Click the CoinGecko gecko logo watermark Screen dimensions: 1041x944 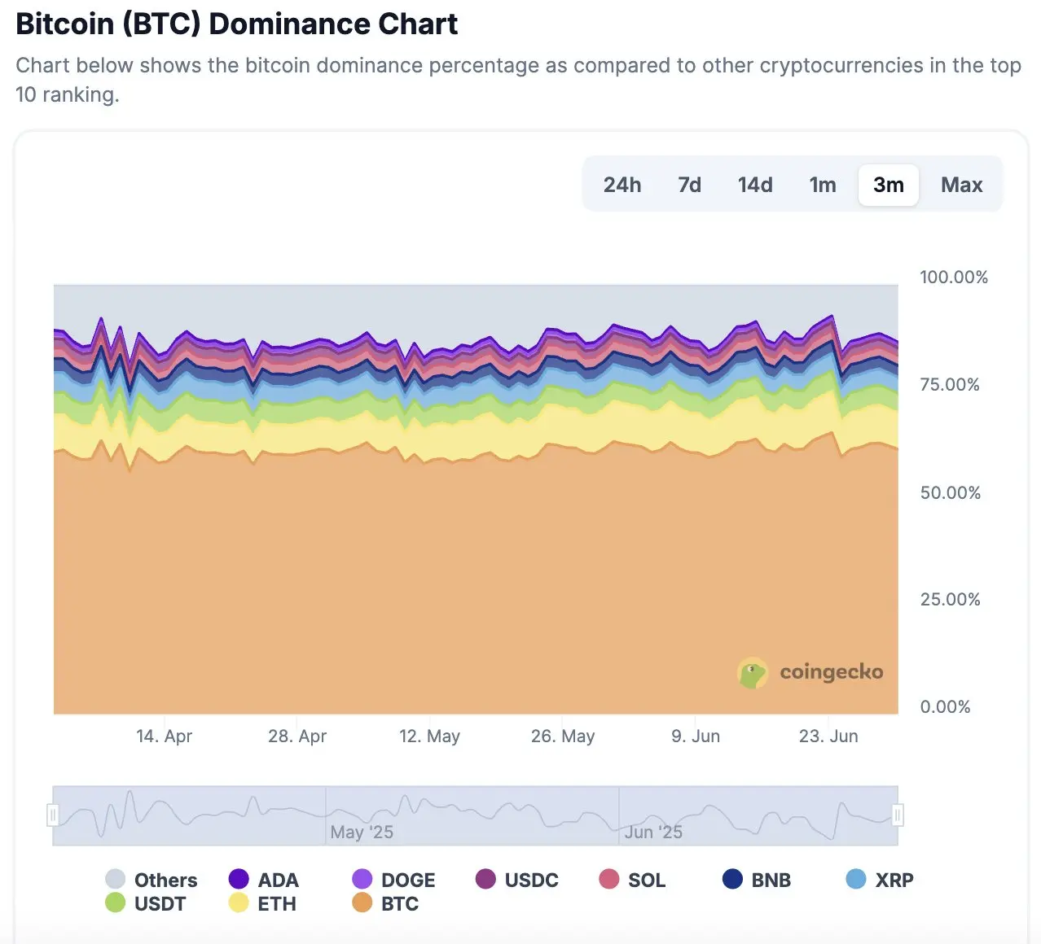[x=753, y=673]
